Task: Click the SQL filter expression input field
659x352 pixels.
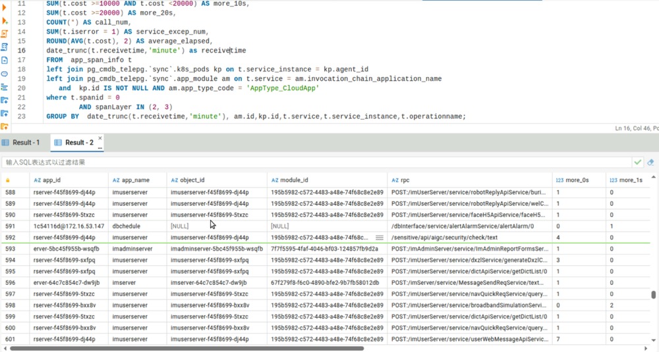Action: [x=316, y=162]
